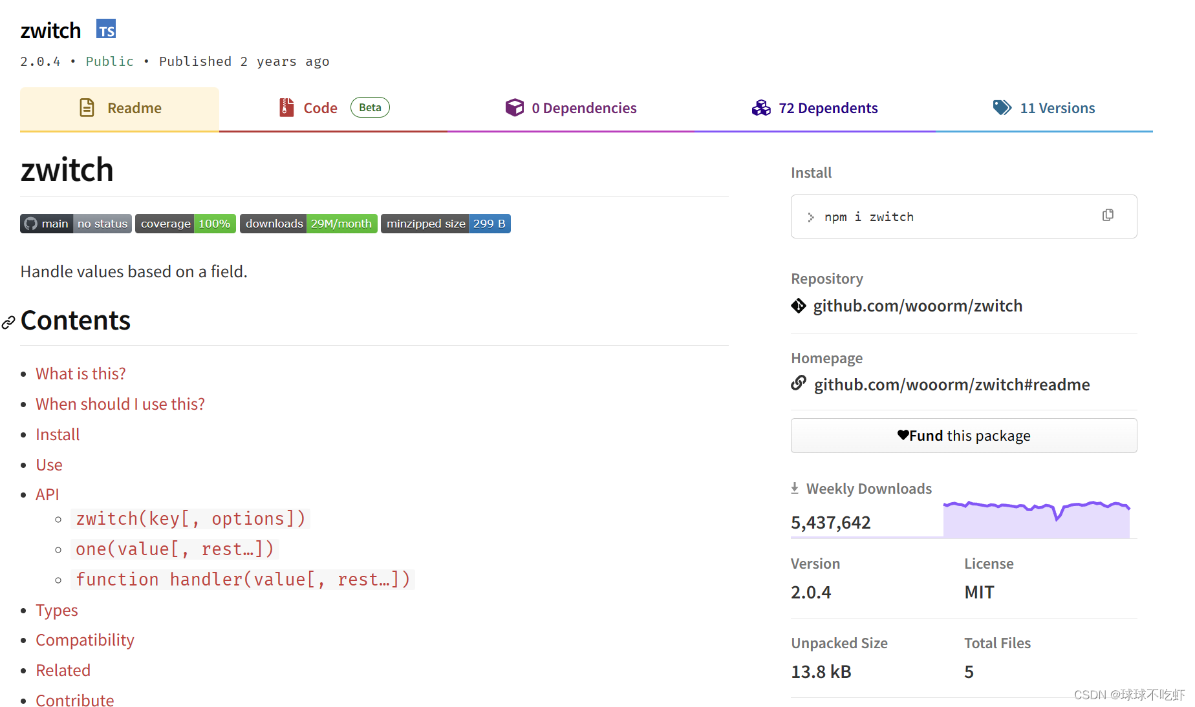Screen dimensions: 1195x707
Task: Open github.com/wooorm/zwitch#readme homepage link
Action: pos(952,385)
